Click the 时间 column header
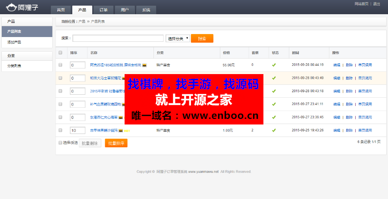This screenshot has width=388, height=199. pyautogui.click(x=295, y=53)
